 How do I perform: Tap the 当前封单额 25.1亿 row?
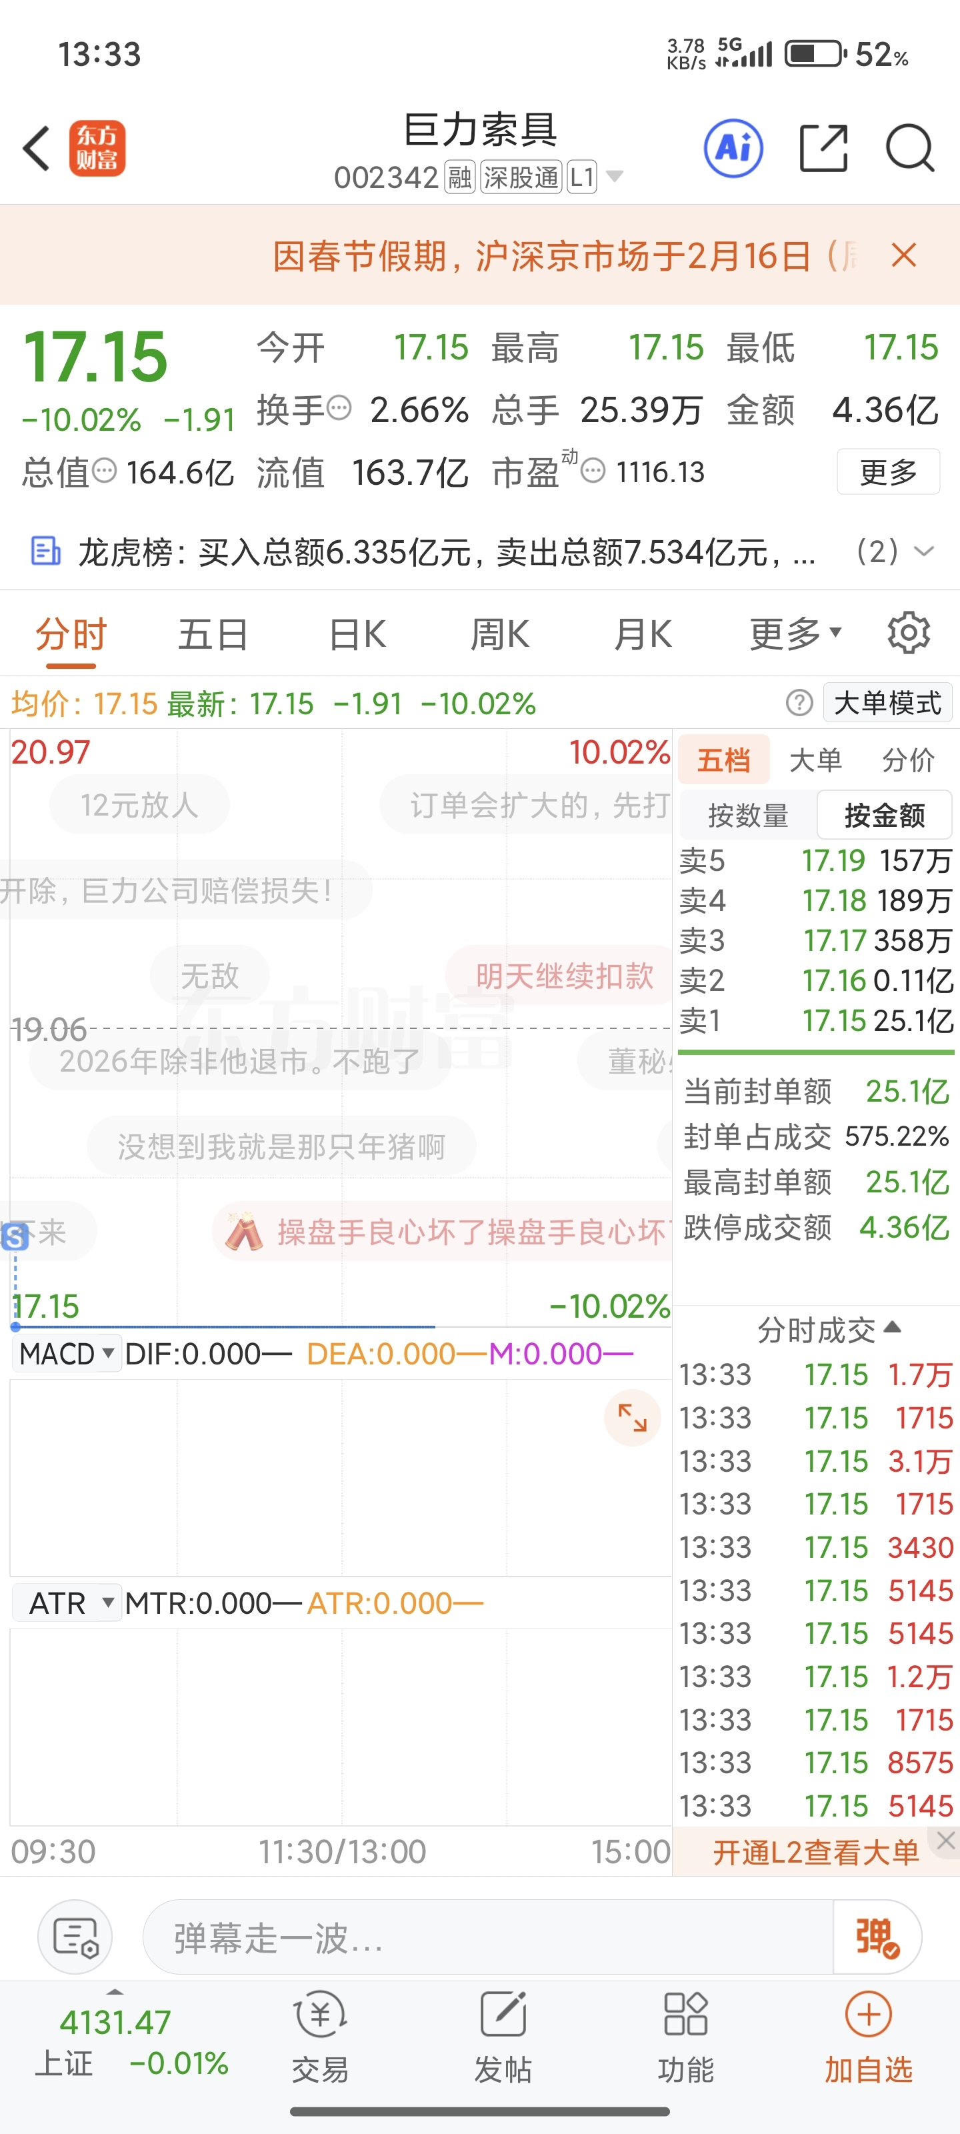point(816,1091)
